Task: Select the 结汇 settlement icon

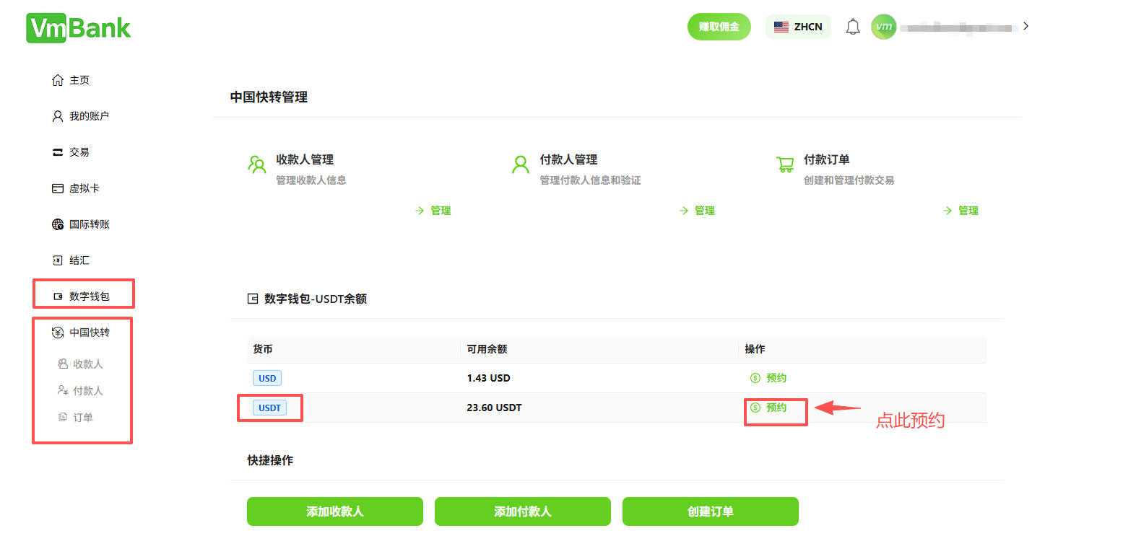Action: click(x=76, y=260)
